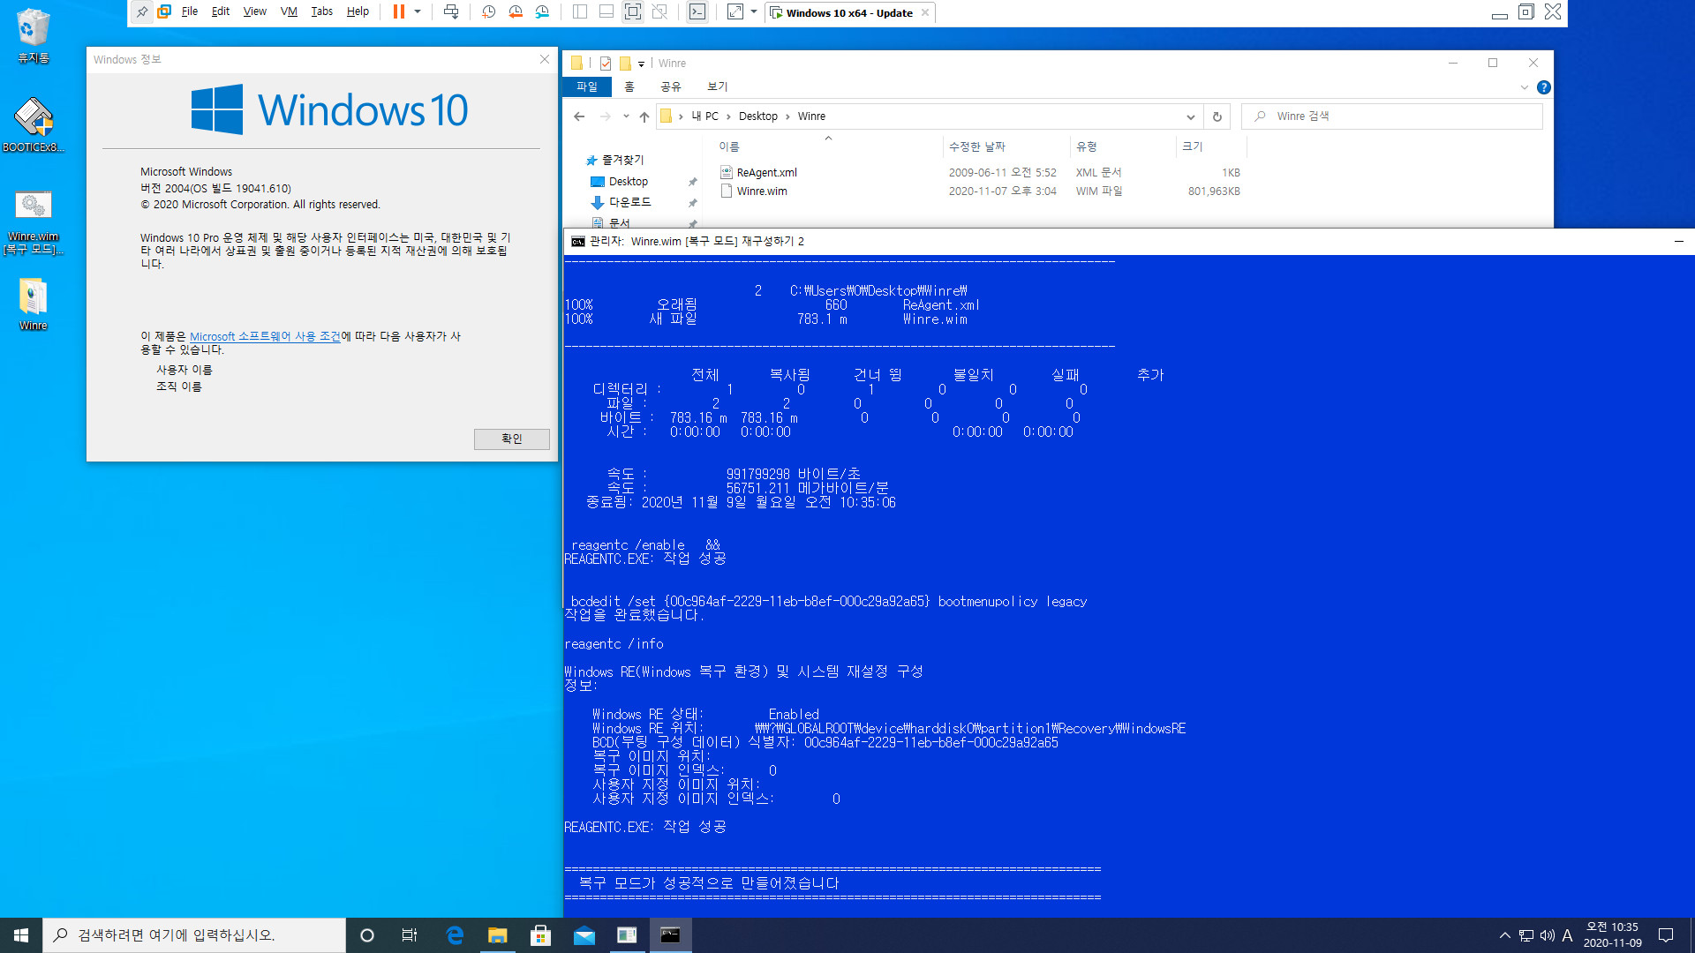Switch to the 보기 ribbon tab in Explorer
Viewport: 1695px width, 953px height.
(x=718, y=86)
